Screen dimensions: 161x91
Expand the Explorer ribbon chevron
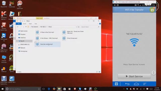(x=98, y=24)
